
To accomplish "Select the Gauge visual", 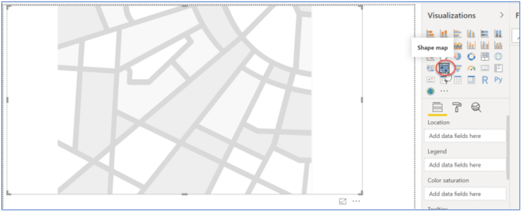I will 471,68.
